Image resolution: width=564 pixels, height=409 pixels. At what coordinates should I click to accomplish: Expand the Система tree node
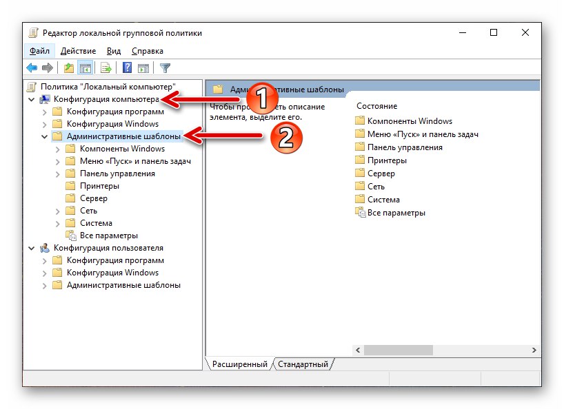coord(57,224)
